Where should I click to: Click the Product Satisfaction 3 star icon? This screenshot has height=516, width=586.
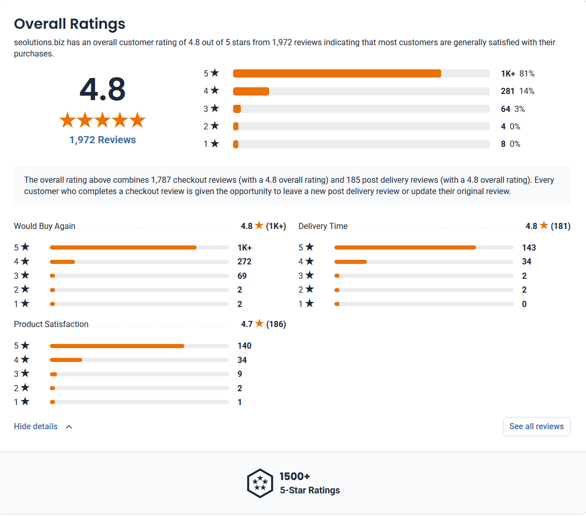(25, 373)
